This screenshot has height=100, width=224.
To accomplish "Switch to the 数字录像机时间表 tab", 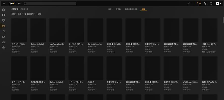I will click(131, 9).
